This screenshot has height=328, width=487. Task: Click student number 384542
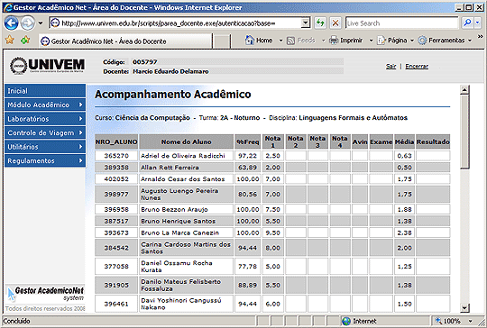[116, 248]
